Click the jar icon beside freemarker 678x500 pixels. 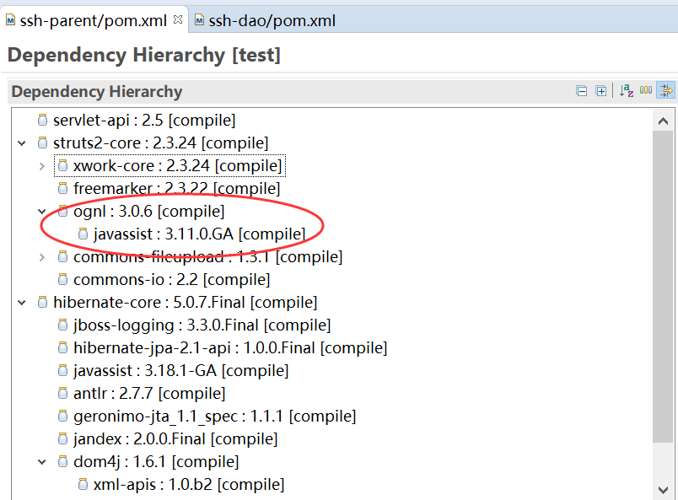62,188
